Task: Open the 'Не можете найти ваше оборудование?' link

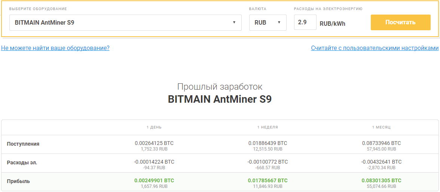Action: click(x=55, y=48)
